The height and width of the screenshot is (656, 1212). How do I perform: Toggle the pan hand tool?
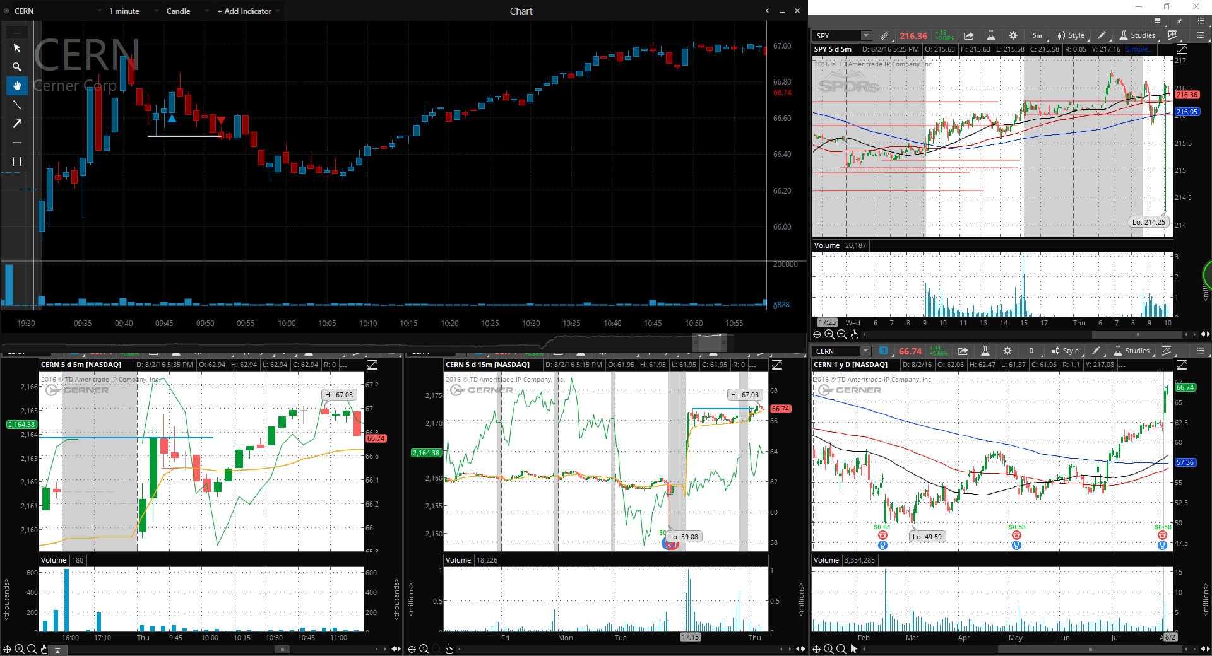(17, 86)
